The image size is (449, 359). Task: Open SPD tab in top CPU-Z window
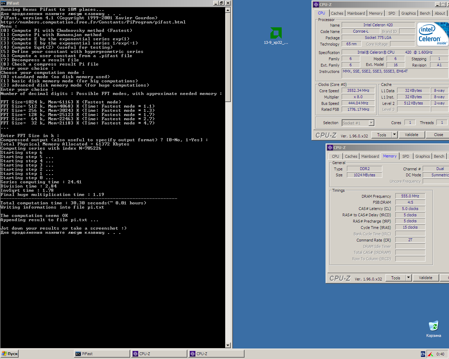click(392, 13)
